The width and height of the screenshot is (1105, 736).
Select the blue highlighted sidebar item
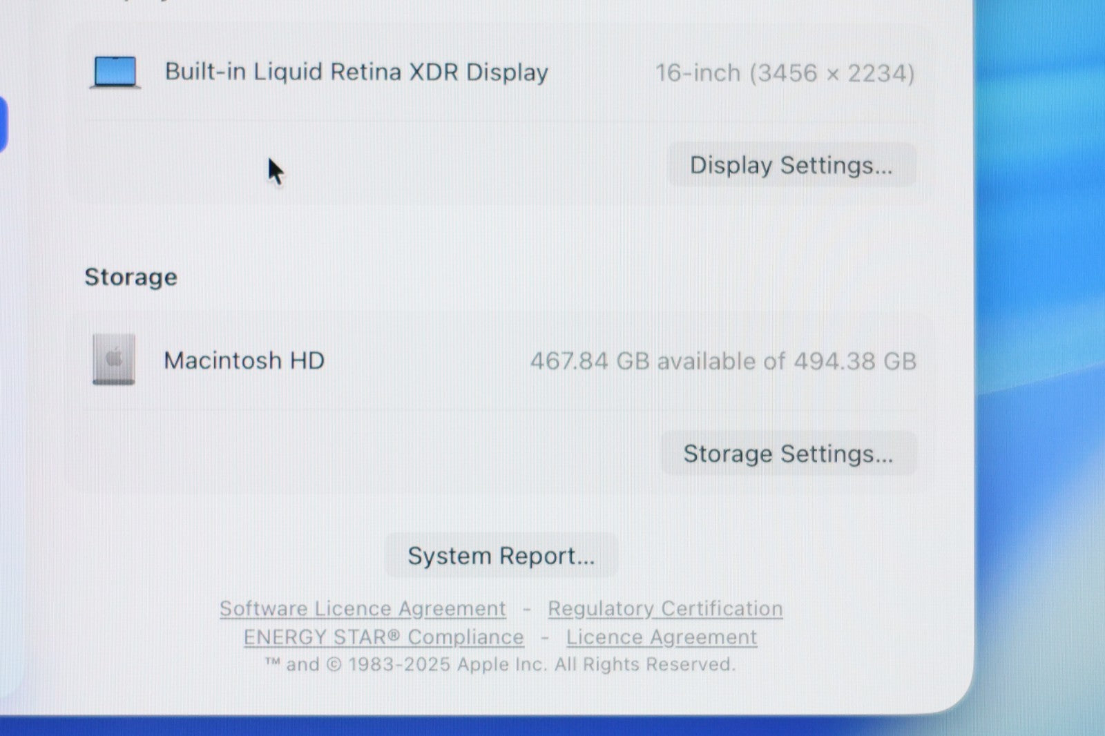click(3, 124)
